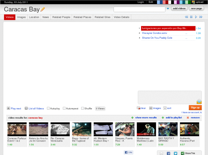
Task: Click the I have an account link
Action: pos(192,112)
